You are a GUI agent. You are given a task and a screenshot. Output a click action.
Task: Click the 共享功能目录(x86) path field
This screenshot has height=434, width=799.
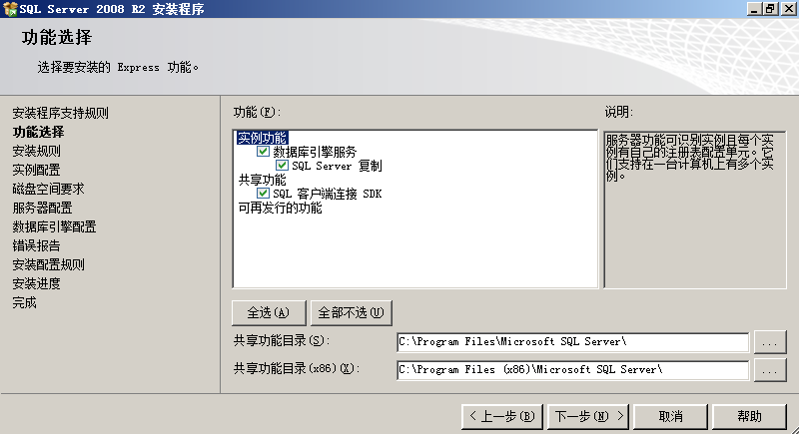(572, 370)
